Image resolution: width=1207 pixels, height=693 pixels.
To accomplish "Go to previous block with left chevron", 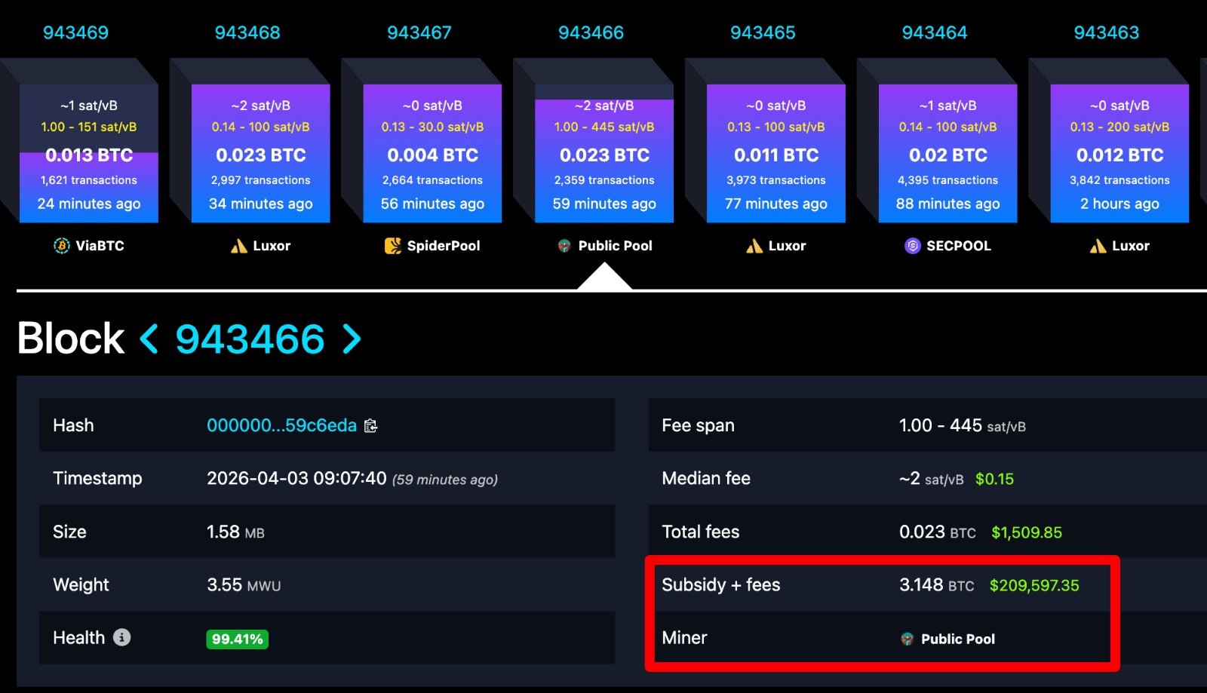I will (x=149, y=339).
